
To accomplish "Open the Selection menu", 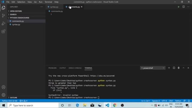I will pyautogui.click(x=21, y=2).
